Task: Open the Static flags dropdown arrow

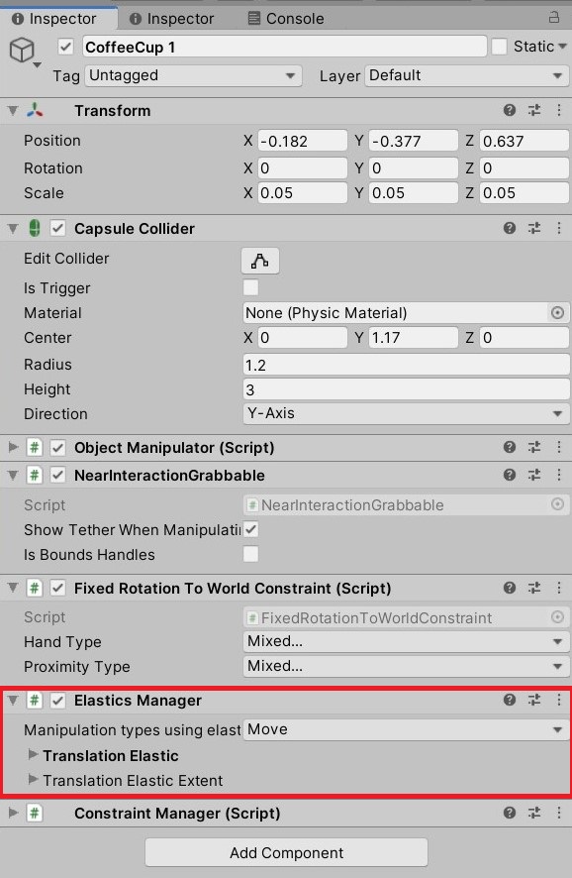Action: click(x=562, y=47)
